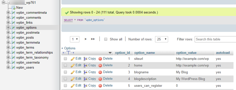Click the table icon beside wpbn_options

pos(13,28)
